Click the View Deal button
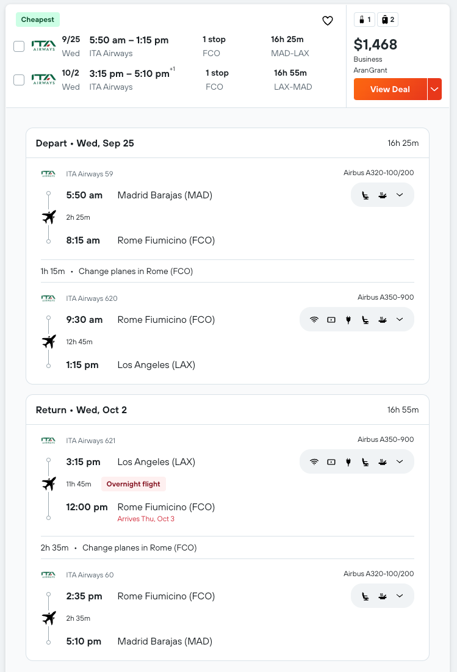The width and height of the screenshot is (457, 672). click(x=390, y=89)
